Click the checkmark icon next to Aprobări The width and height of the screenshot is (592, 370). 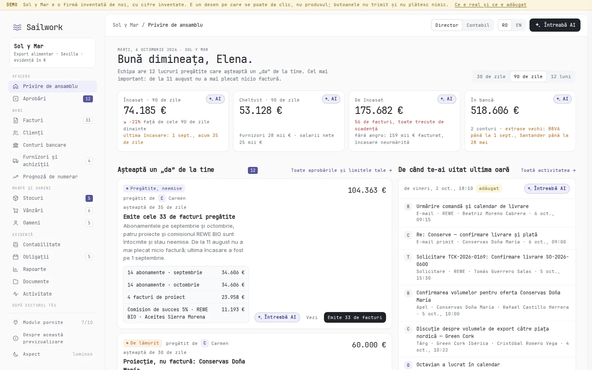pos(16,99)
